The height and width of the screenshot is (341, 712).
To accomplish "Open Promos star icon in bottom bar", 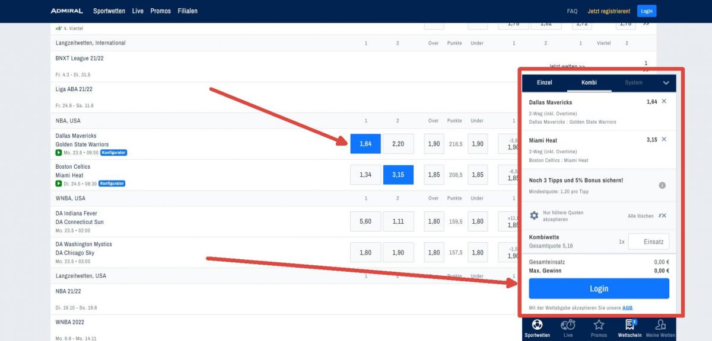I will coord(599,327).
